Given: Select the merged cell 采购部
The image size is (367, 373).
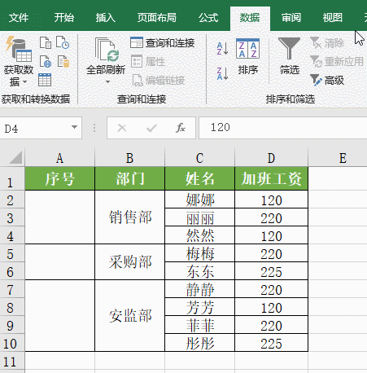Looking at the screenshot, I should pos(130,262).
